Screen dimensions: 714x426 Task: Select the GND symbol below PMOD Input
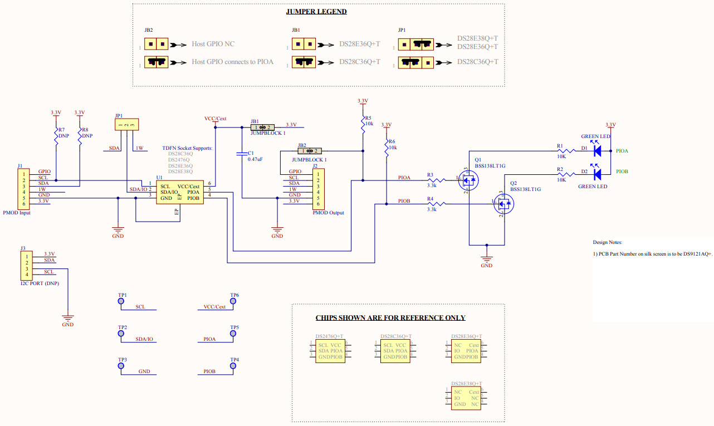coord(117,227)
